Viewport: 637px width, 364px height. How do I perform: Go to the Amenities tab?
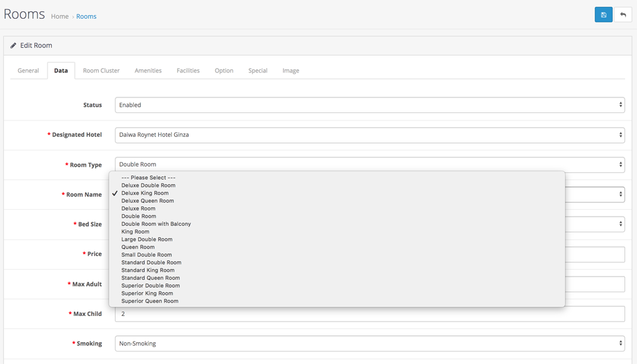[148, 71]
